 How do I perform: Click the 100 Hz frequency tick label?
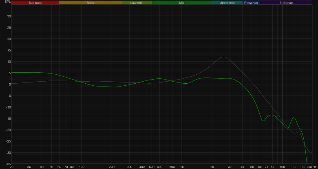tap(82, 167)
